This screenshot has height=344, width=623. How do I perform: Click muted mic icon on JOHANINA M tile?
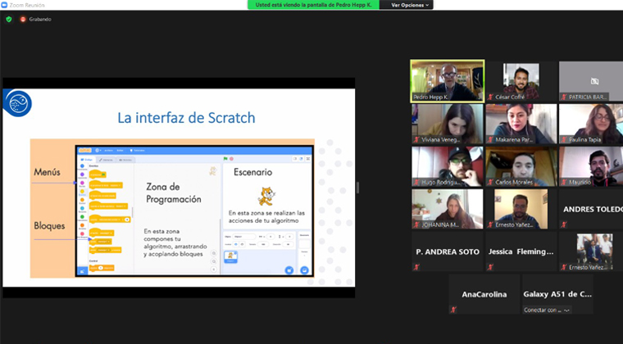[416, 224]
